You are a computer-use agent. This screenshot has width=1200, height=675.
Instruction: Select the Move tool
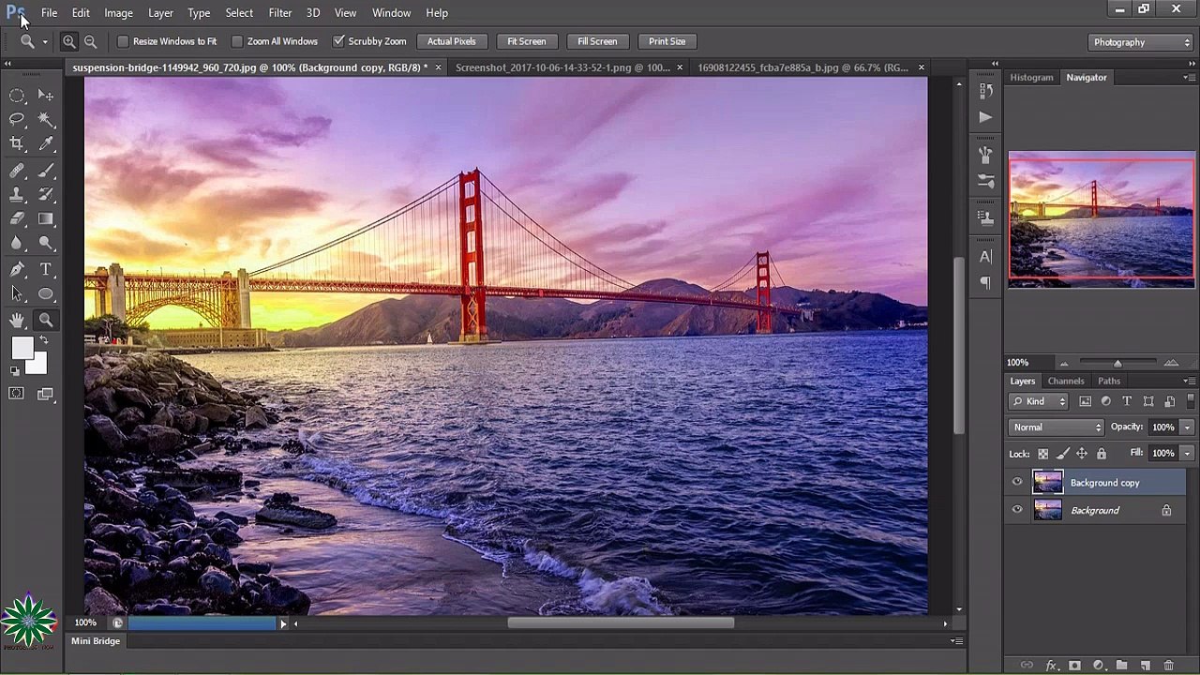tap(46, 96)
